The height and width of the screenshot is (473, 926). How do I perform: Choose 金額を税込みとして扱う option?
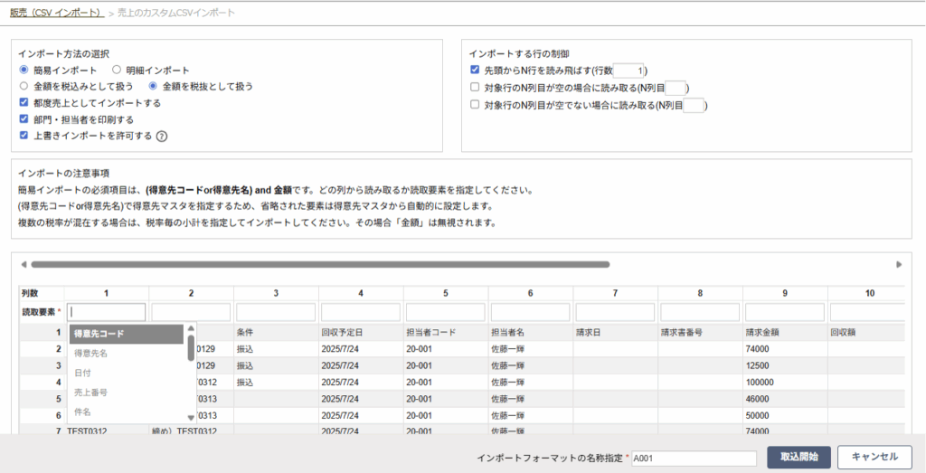coord(24,87)
